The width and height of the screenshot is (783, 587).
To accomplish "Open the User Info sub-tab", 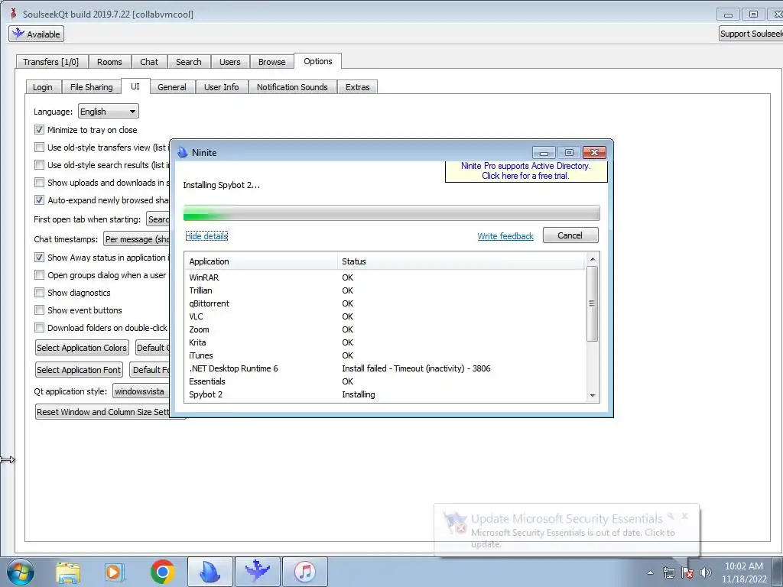I will (x=221, y=87).
